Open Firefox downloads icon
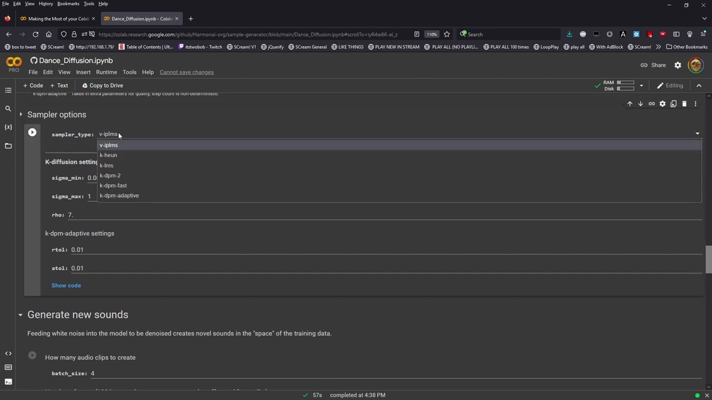 569,34
